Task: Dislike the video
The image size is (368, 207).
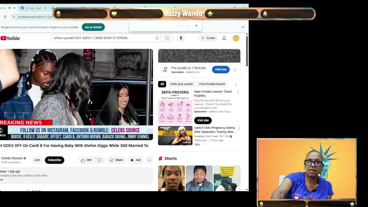Action: coord(99,160)
